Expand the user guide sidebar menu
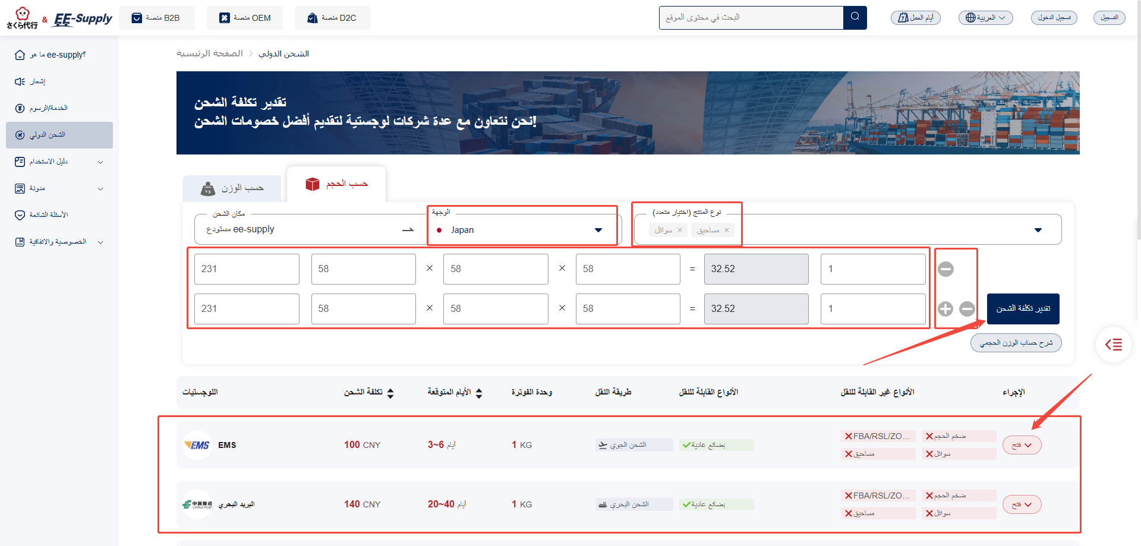The width and height of the screenshot is (1141, 546). 59,162
